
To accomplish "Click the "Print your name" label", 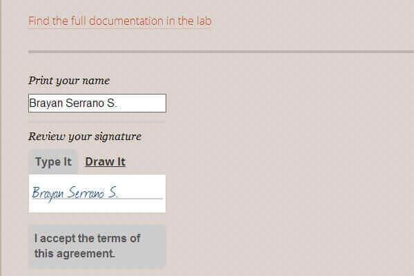I will coord(69,81).
